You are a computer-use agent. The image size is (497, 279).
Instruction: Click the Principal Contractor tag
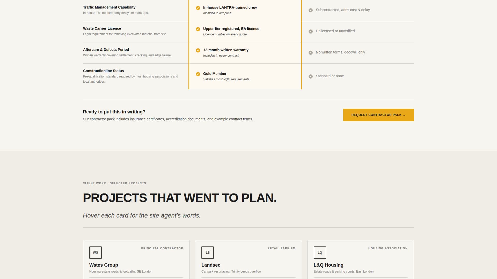click(x=162, y=248)
